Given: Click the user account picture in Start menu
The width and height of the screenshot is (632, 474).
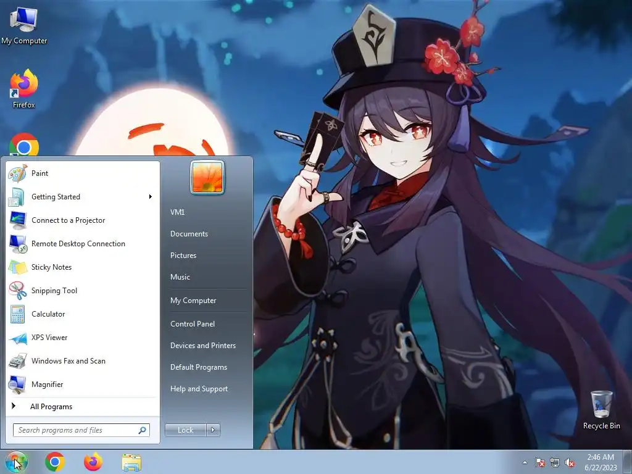Looking at the screenshot, I should coord(207,177).
